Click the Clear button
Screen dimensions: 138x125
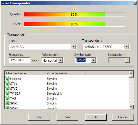tap(67, 117)
